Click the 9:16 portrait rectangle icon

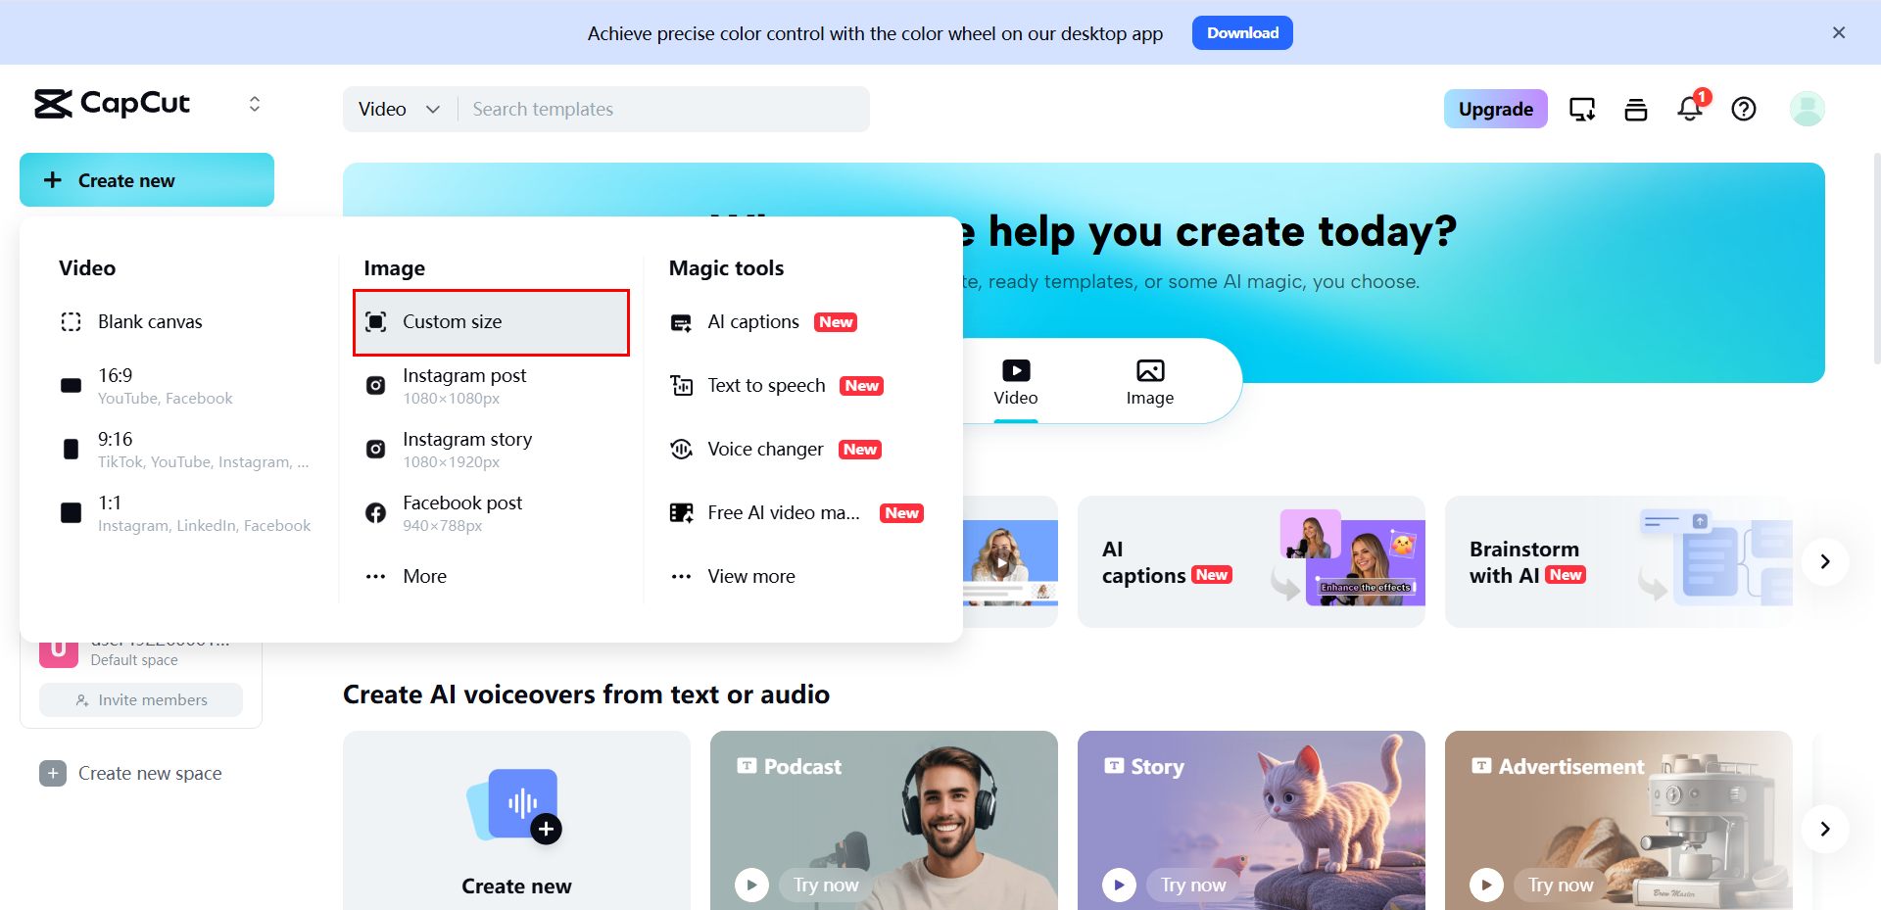[x=71, y=450]
